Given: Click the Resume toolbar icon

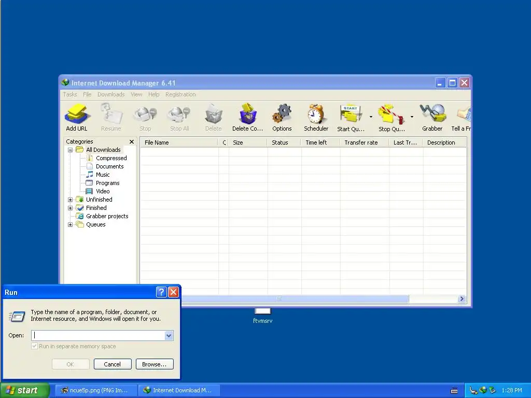Looking at the screenshot, I should (111, 118).
